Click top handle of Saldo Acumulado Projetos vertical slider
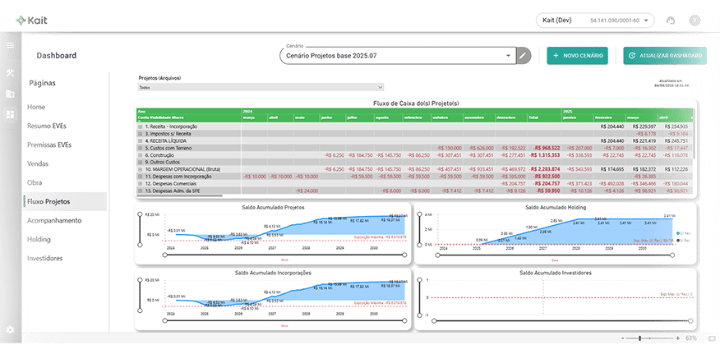Screen dimensions: 720x354 click(140, 214)
